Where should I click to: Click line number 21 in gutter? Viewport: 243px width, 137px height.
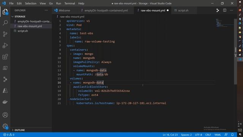tap(59, 103)
